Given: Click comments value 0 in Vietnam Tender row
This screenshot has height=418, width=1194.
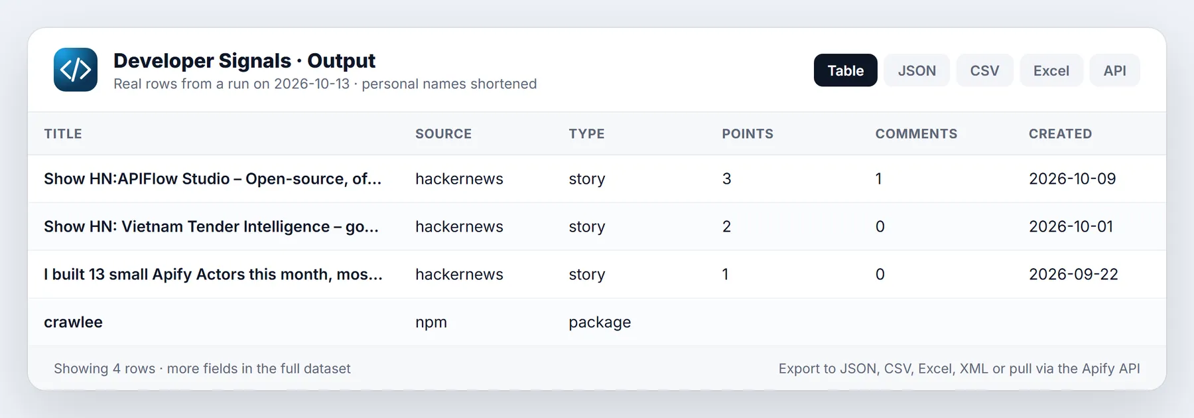Looking at the screenshot, I should coord(880,227).
